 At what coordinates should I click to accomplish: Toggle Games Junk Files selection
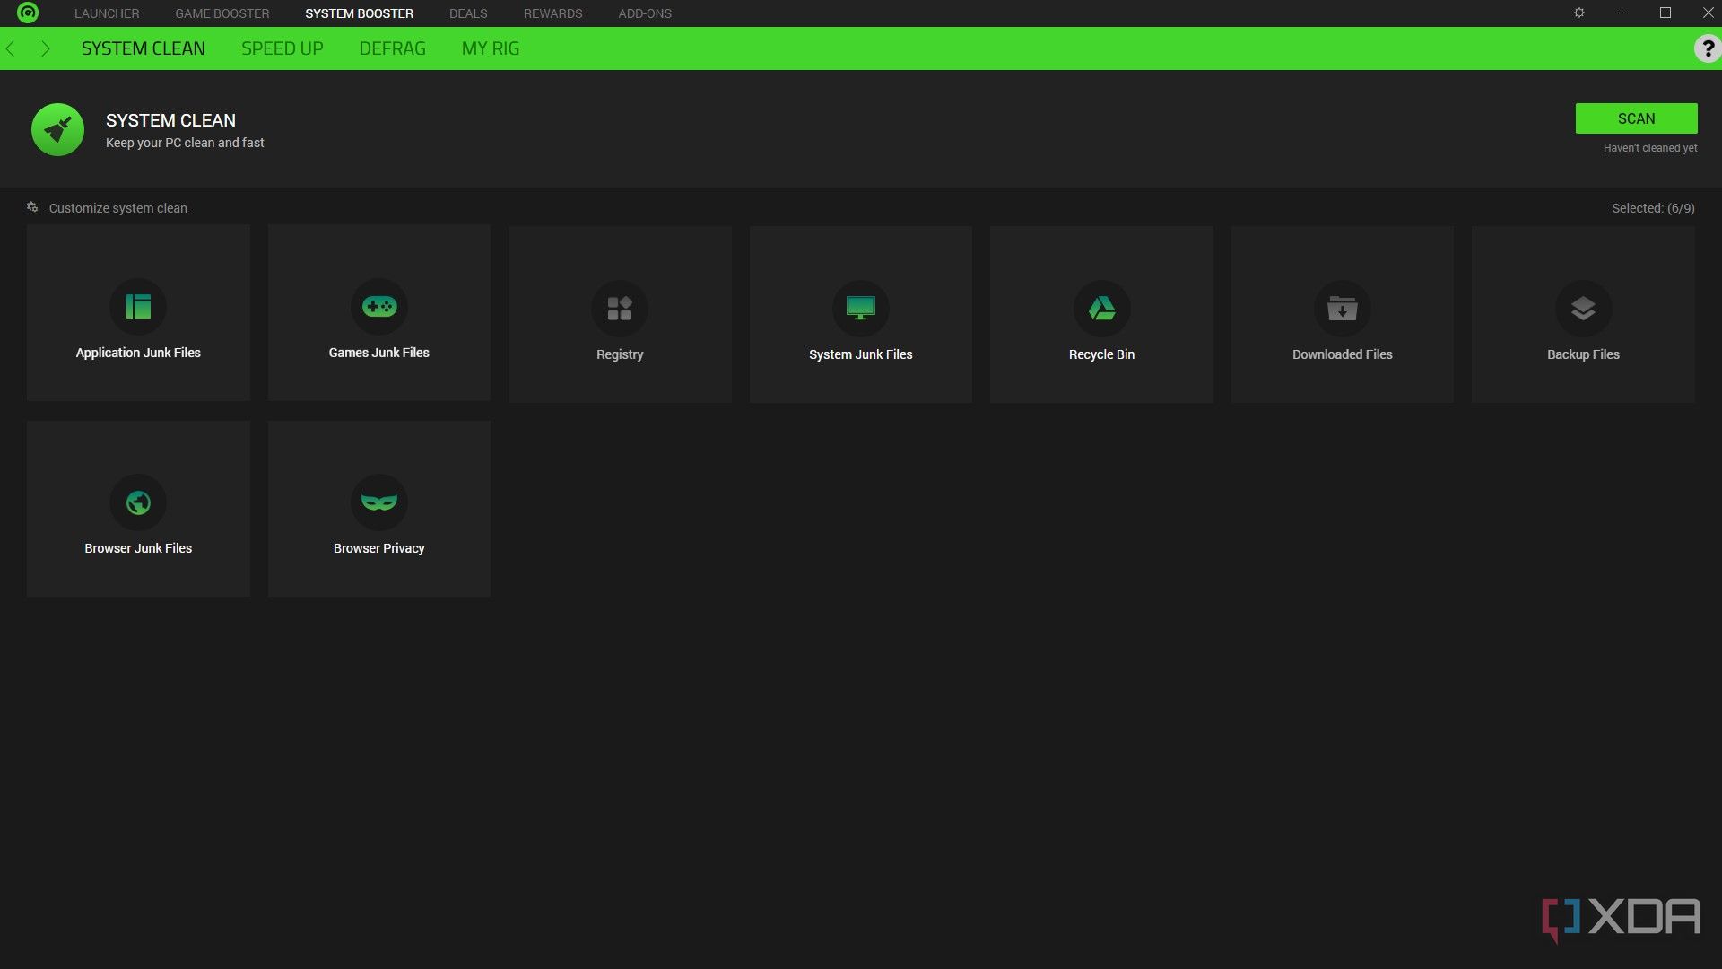point(378,312)
